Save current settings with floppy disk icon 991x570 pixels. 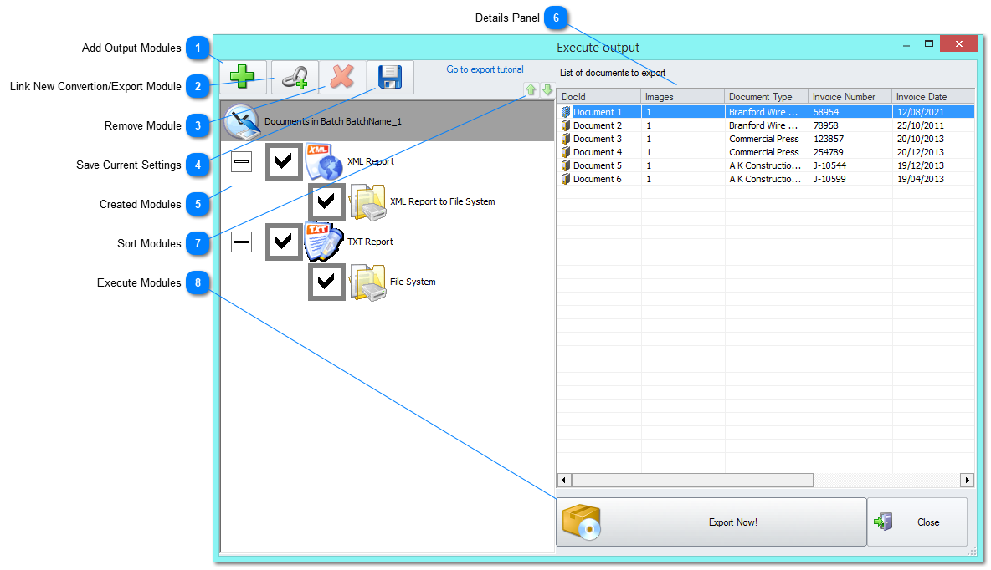pyautogui.click(x=389, y=76)
